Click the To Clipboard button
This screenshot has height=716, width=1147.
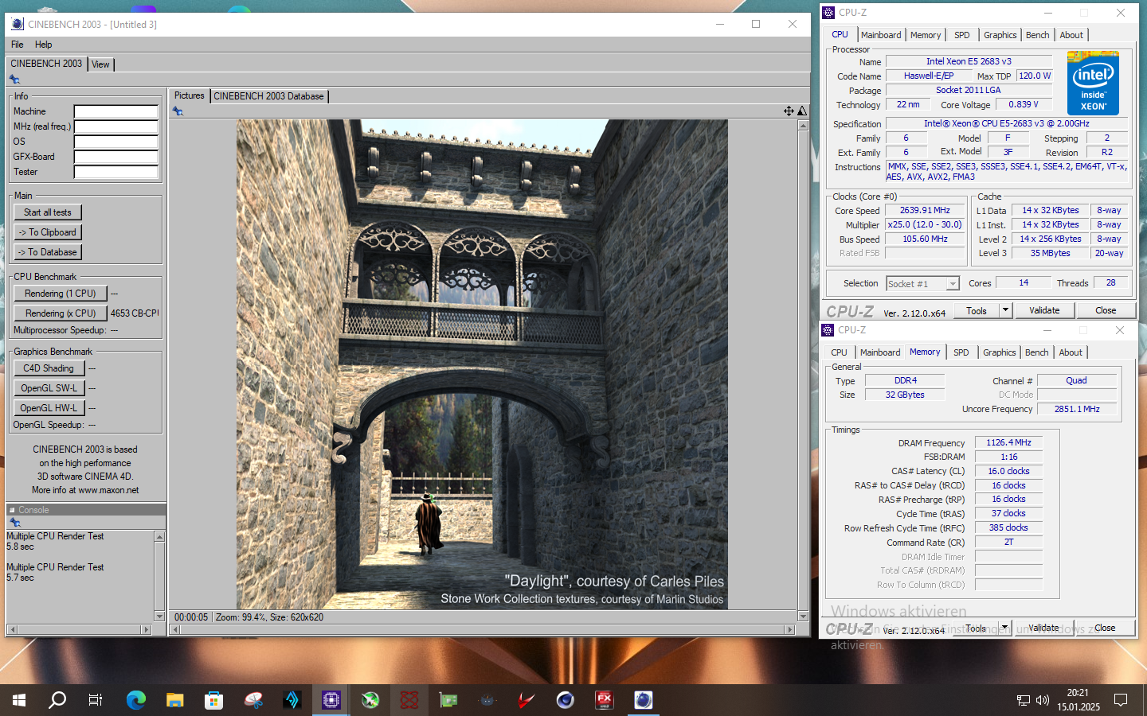[x=48, y=232]
